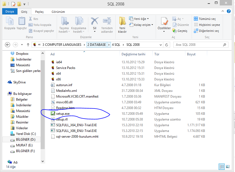Screen dimensions: 235x172
Task: Go forward with the forward arrow
Action: (x=15, y=45)
